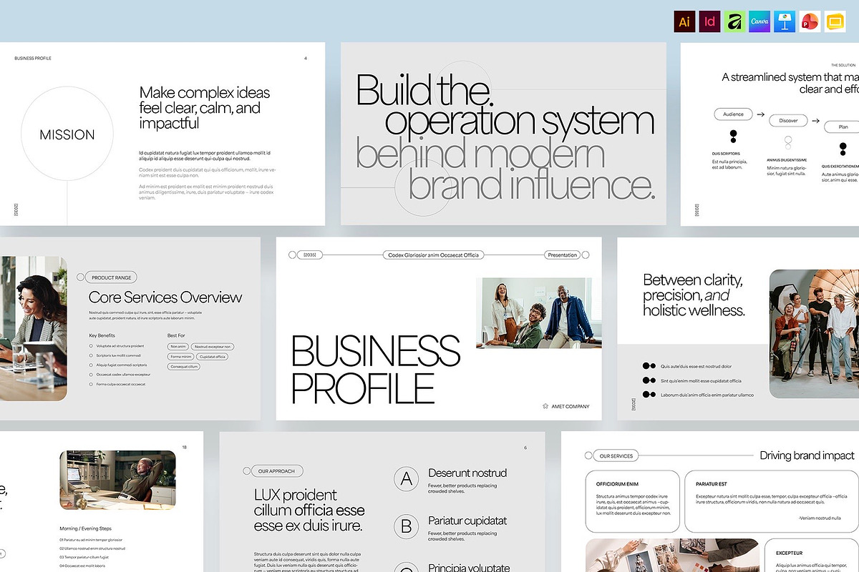
Task: Click the Non anim tag
Action: 178,347
